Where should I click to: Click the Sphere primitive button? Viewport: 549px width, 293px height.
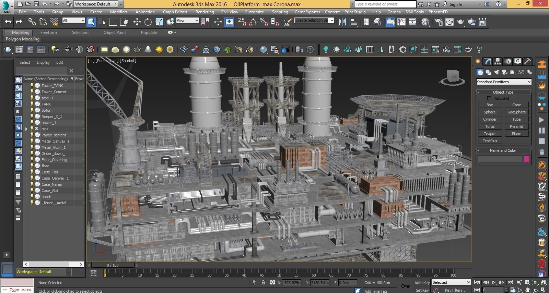point(490,112)
